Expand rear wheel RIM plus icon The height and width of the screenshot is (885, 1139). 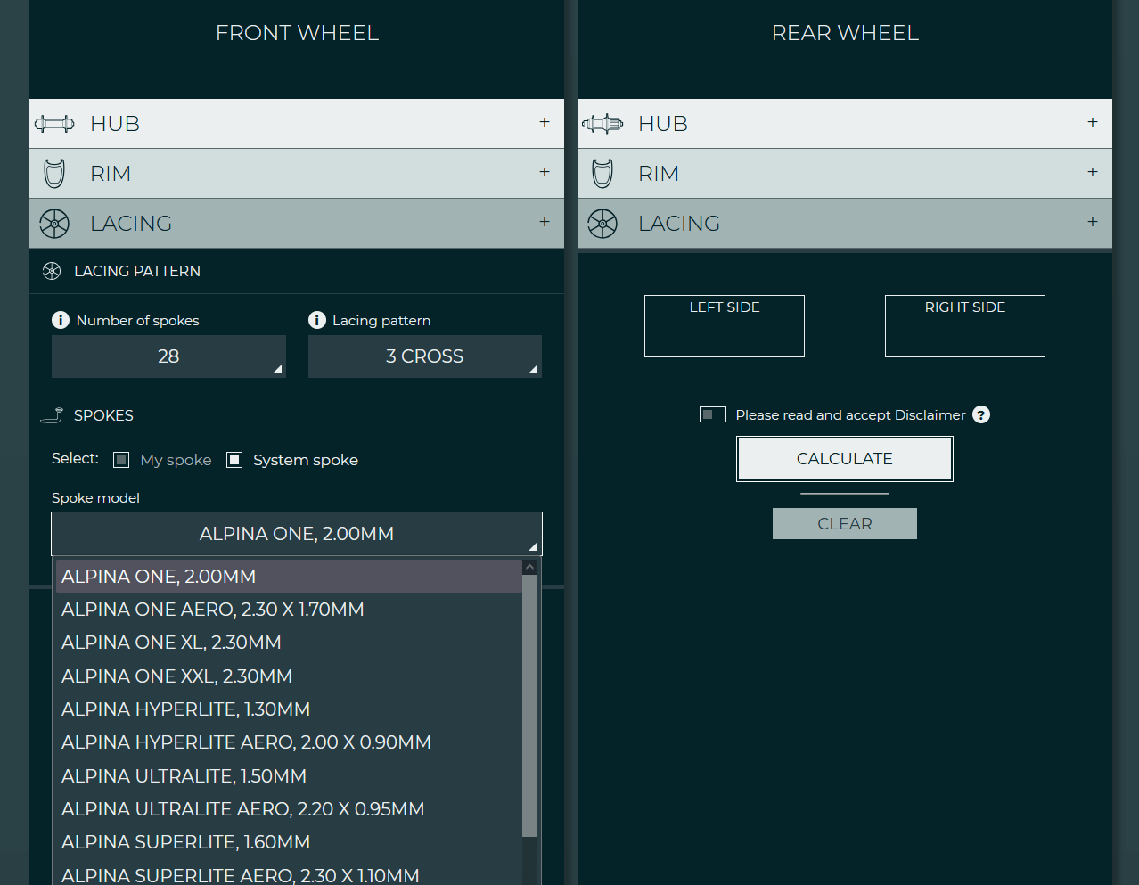tap(1093, 172)
